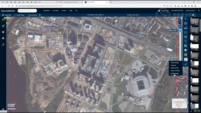The height and width of the screenshot is (113, 201).
Task: Collapse the right toolbar with double chevron
Action: coord(186,19)
